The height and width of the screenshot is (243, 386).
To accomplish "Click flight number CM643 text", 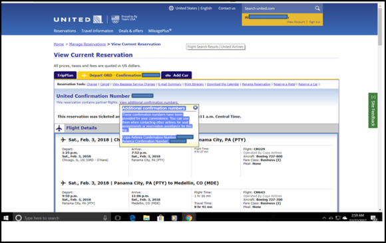I will click(x=260, y=192).
